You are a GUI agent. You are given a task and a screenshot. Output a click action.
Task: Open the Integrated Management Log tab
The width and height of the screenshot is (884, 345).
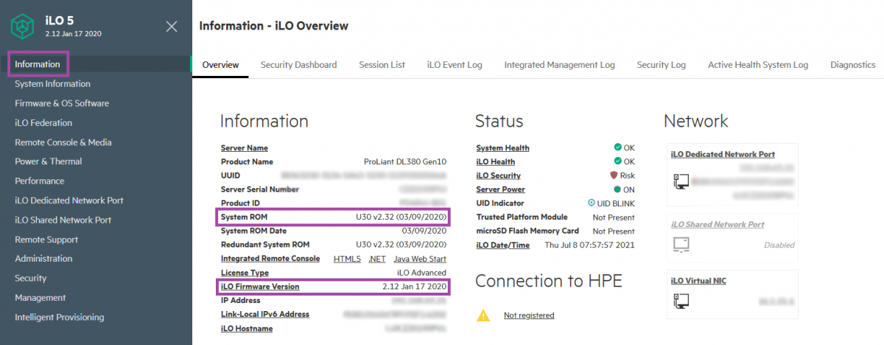pyautogui.click(x=559, y=65)
